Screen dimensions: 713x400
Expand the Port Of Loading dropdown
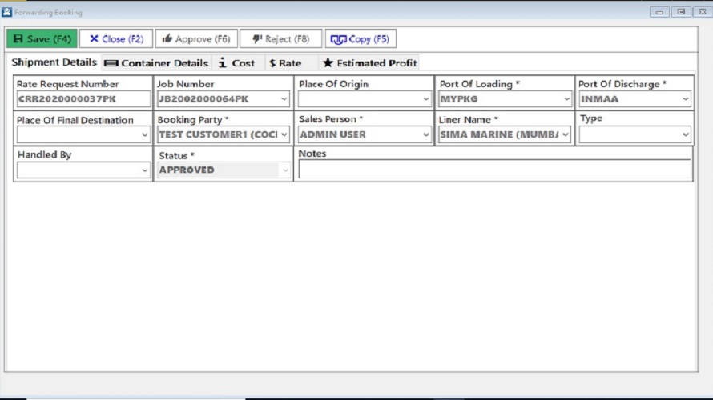(566, 99)
